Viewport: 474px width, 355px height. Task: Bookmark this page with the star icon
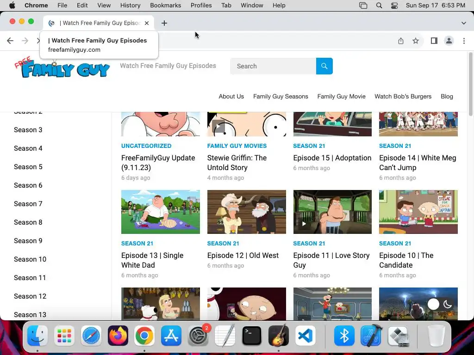[416, 41]
